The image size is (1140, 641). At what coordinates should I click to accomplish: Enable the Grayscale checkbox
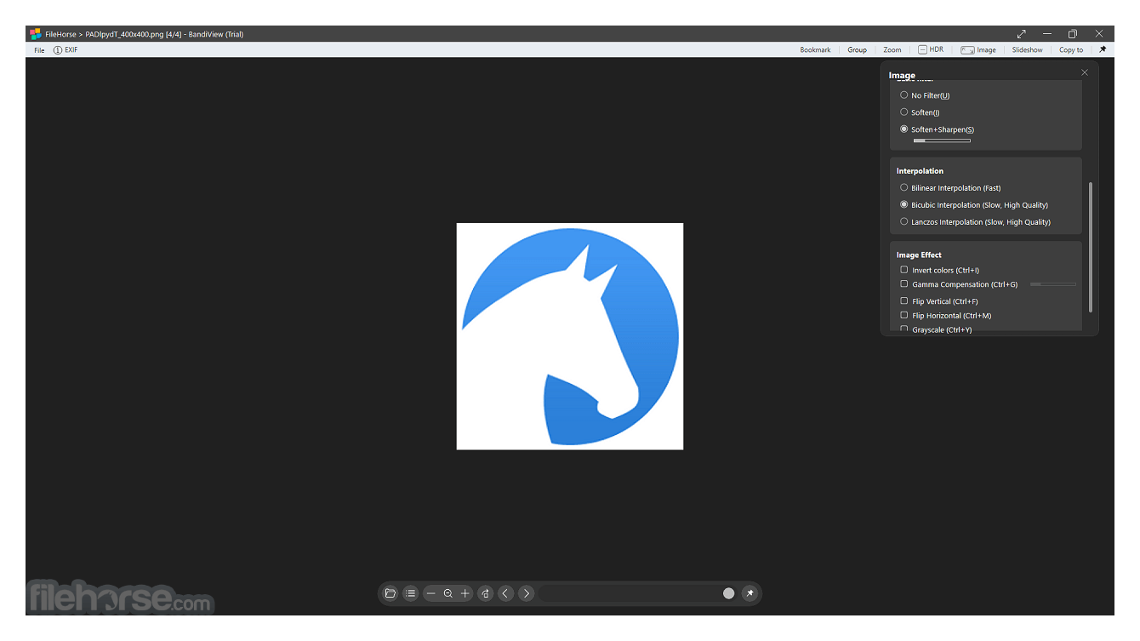point(904,329)
